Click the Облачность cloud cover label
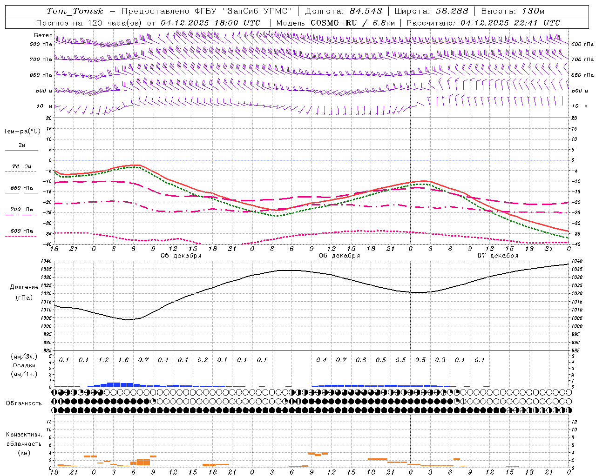This screenshot has width=596, height=476. 24,403
